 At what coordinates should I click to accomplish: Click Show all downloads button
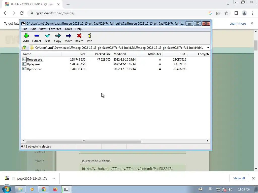239,178
